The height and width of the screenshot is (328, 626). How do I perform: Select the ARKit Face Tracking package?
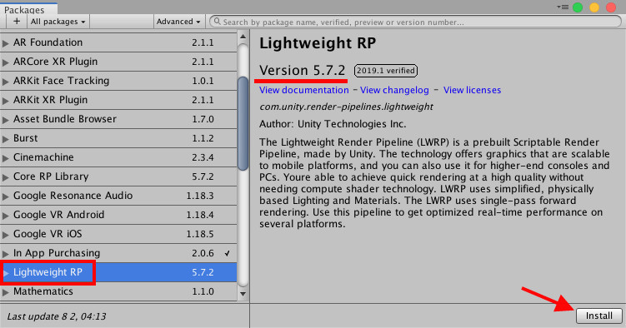118,81
